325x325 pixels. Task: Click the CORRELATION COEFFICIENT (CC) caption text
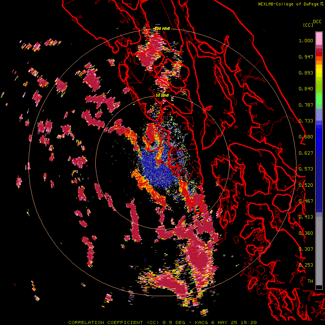tap(114, 322)
